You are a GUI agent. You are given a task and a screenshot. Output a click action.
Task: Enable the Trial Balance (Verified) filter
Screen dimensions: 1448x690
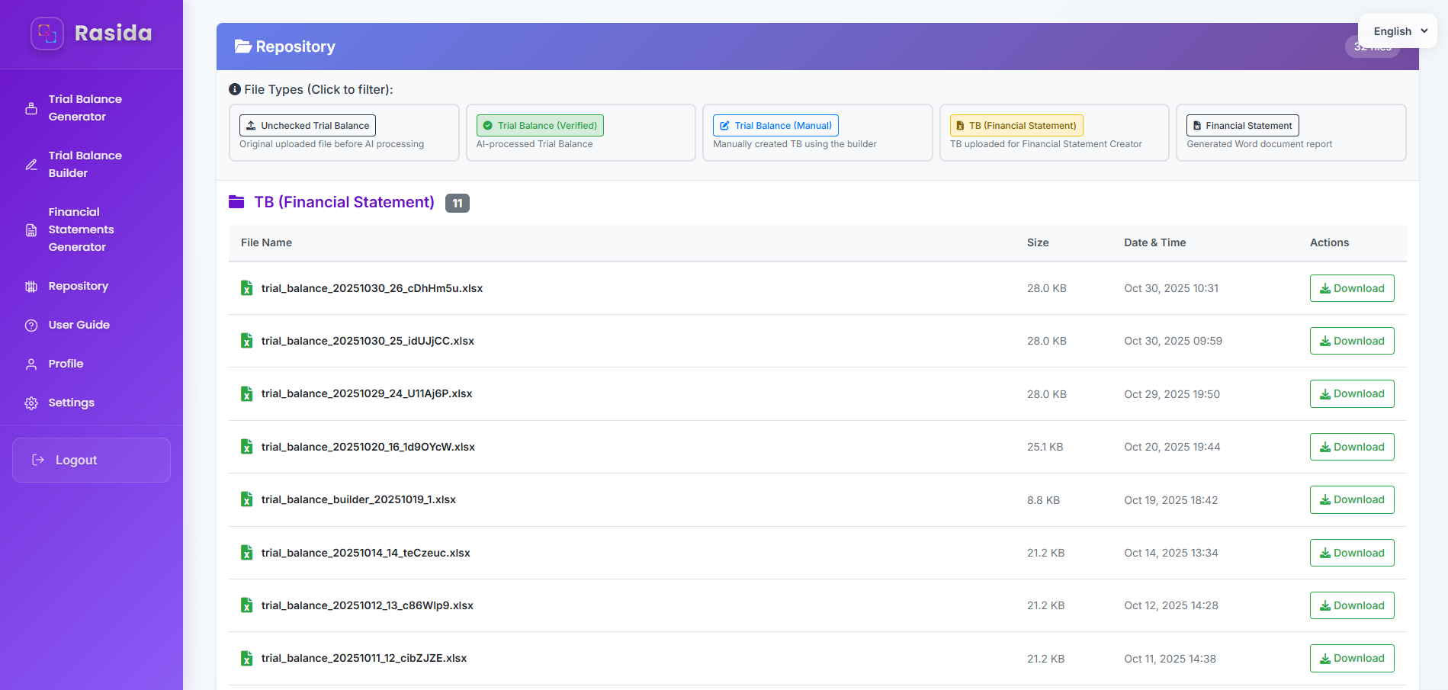[x=539, y=124]
